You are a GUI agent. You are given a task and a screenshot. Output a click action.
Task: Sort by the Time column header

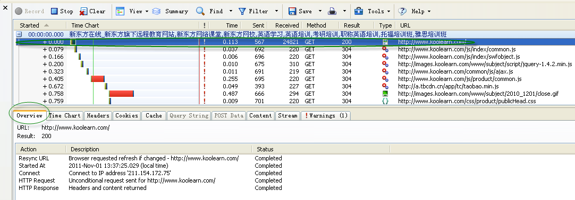click(225, 25)
